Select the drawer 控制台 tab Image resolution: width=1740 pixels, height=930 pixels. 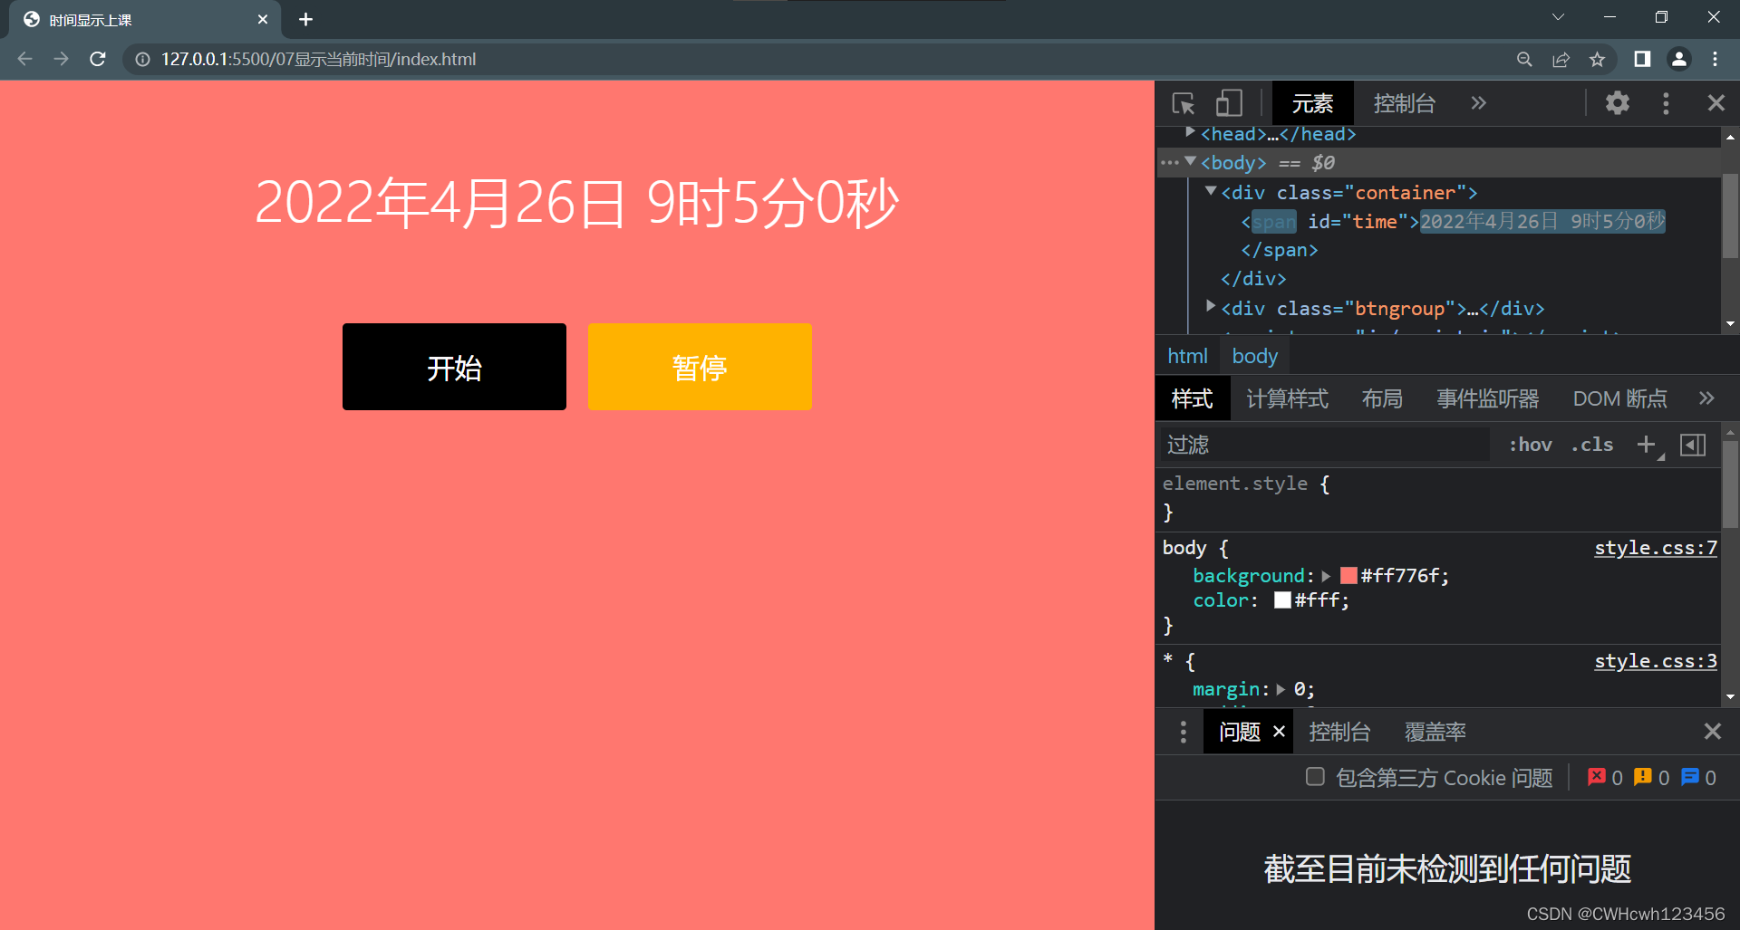pyautogui.click(x=1339, y=732)
